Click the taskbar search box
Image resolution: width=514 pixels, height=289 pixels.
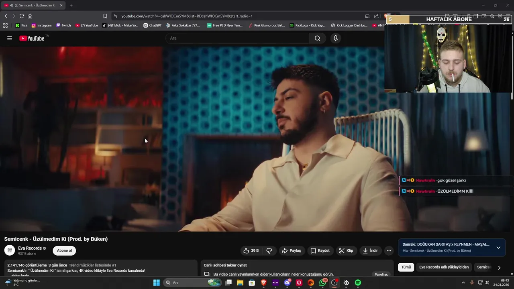pos(193,283)
